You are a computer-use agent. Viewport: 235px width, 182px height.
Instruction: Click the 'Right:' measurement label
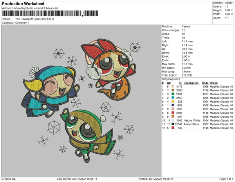165,45
